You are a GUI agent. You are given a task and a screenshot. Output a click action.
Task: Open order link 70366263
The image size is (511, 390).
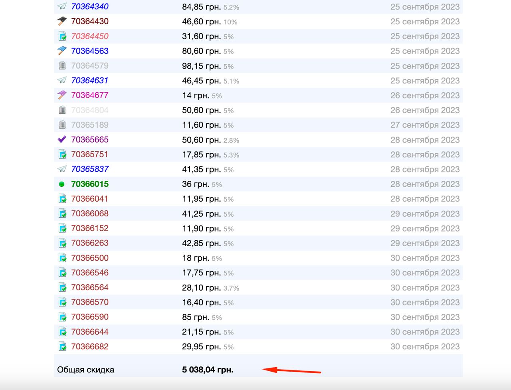point(90,243)
